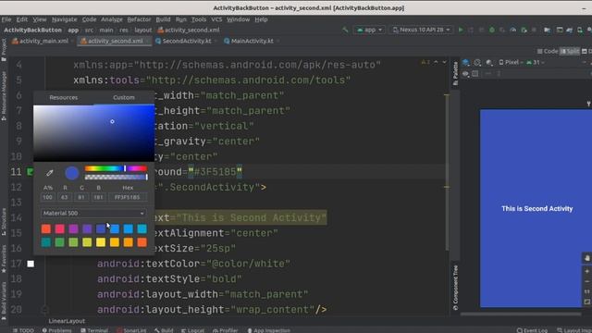592x333 pixels.
Task: Switch to Resources tab in color picker
Action: (64, 97)
